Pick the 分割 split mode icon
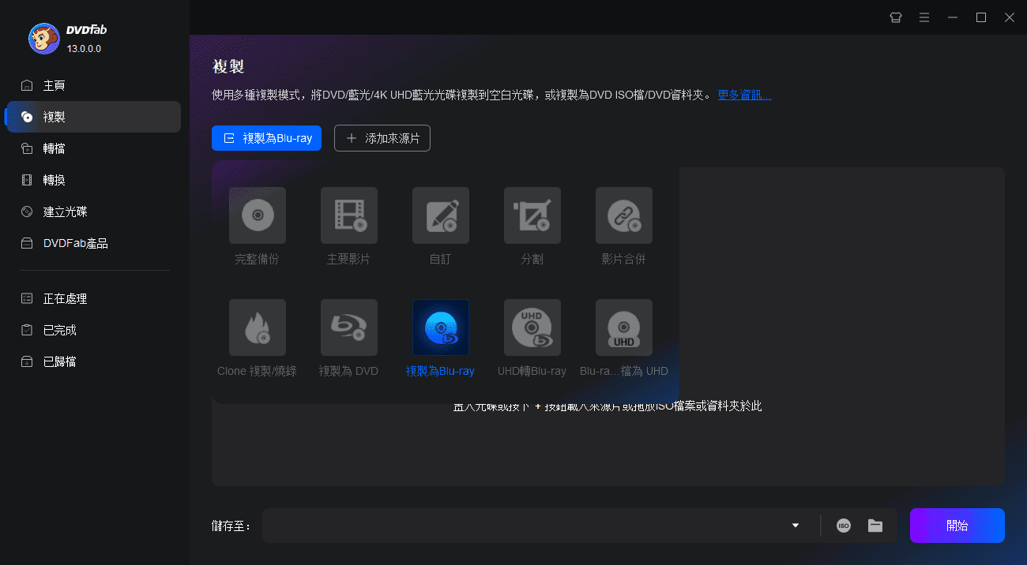The image size is (1027, 565). click(532, 215)
